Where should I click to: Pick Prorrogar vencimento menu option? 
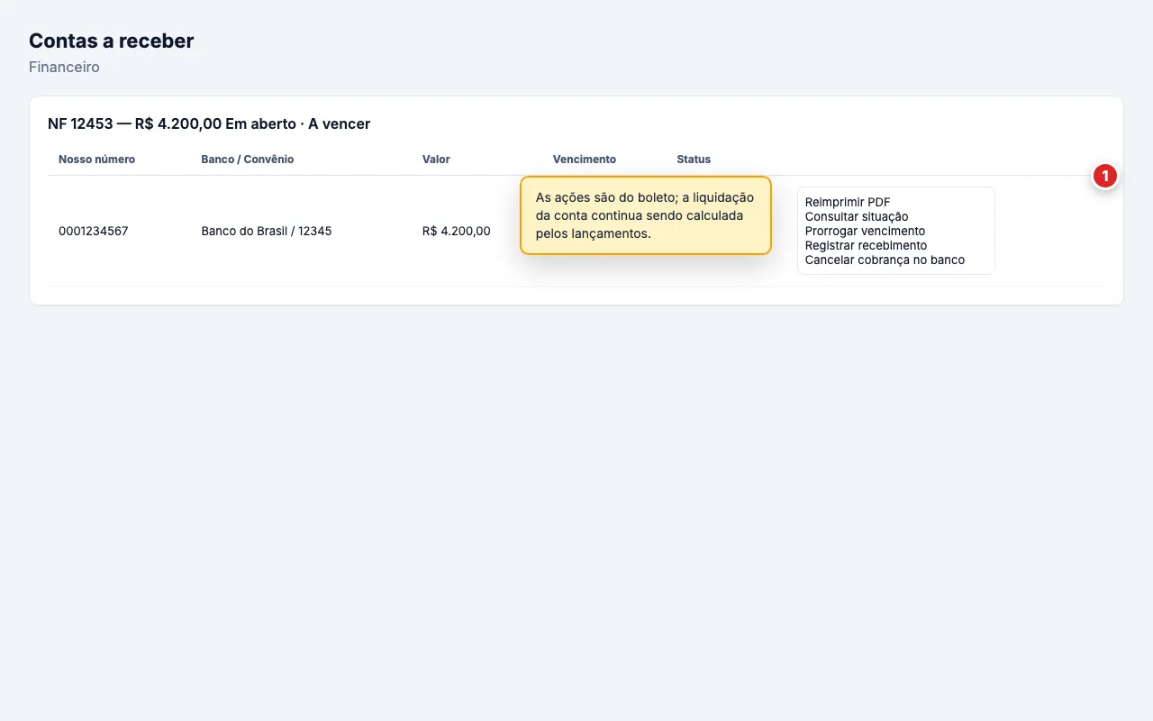point(865,231)
